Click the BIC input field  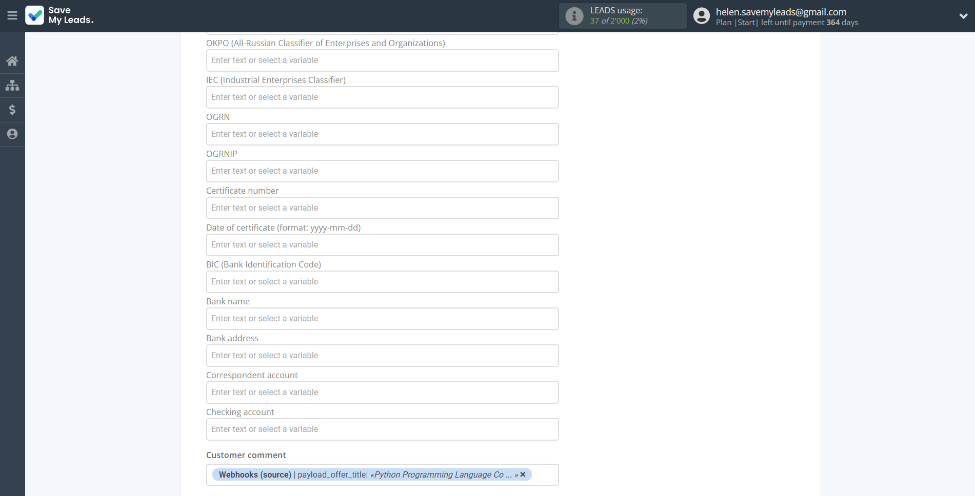[382, 282]
